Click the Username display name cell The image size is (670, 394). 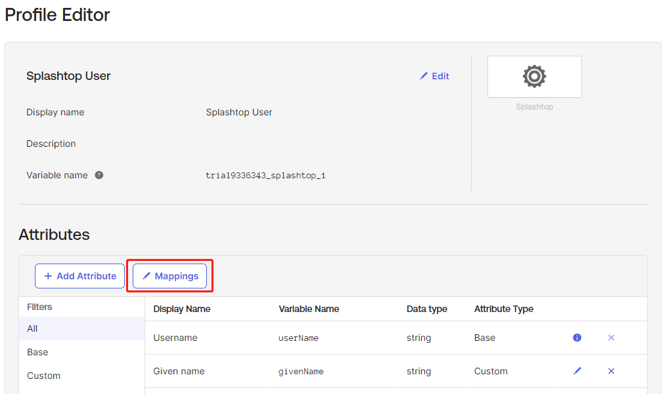click(175, 338)
